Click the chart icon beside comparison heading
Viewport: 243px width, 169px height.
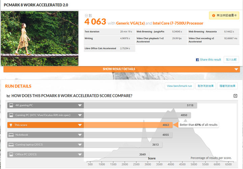tap(8, 96)
